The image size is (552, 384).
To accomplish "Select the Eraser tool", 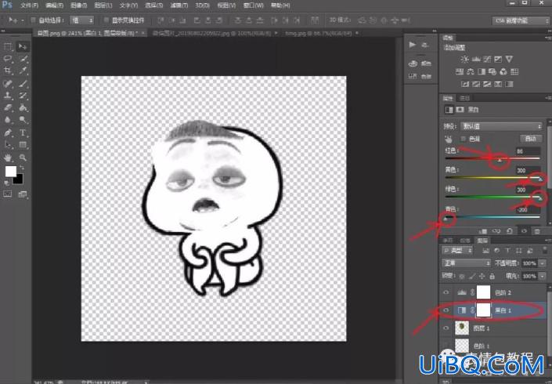I will 8,108.
